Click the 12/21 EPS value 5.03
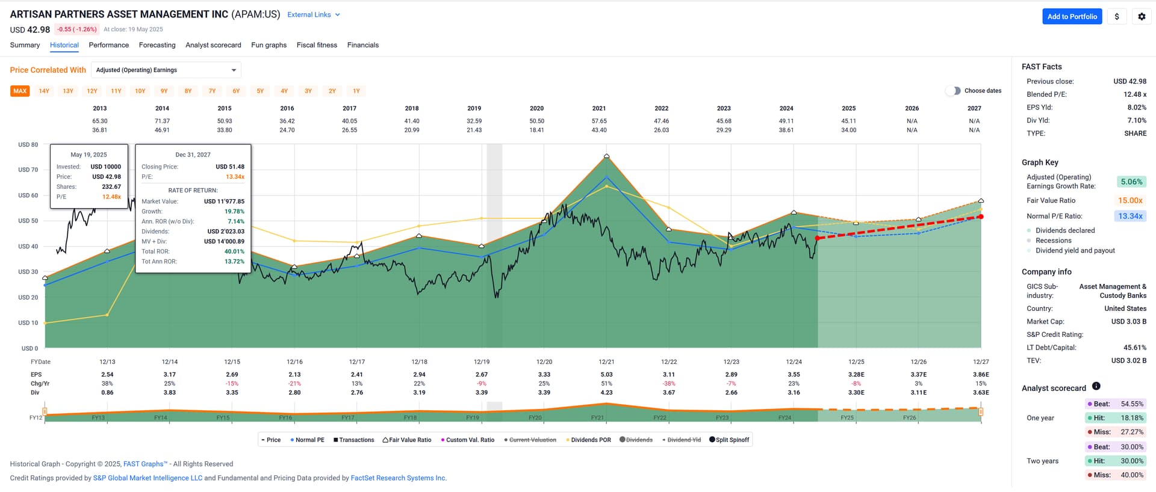 [x=606, y=375]
